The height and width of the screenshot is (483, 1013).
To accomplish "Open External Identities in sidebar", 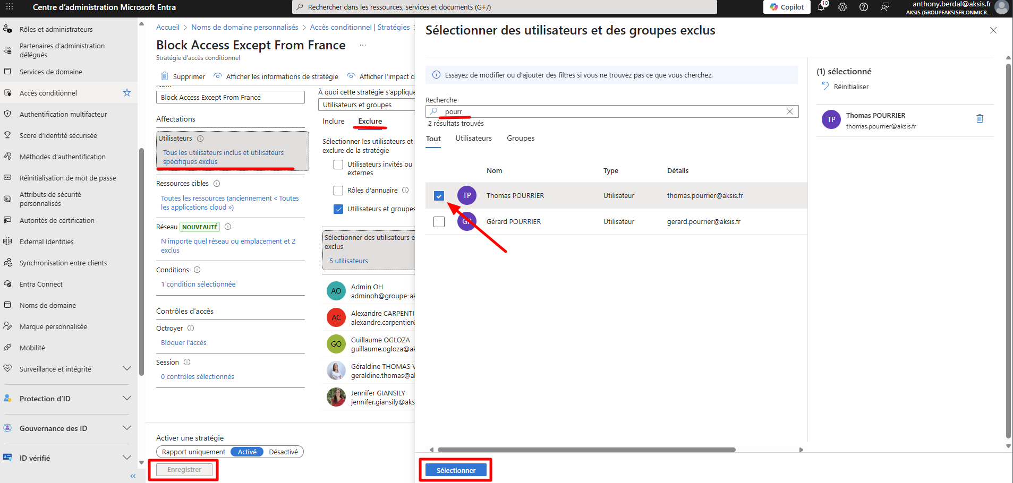I will point(47,241).
